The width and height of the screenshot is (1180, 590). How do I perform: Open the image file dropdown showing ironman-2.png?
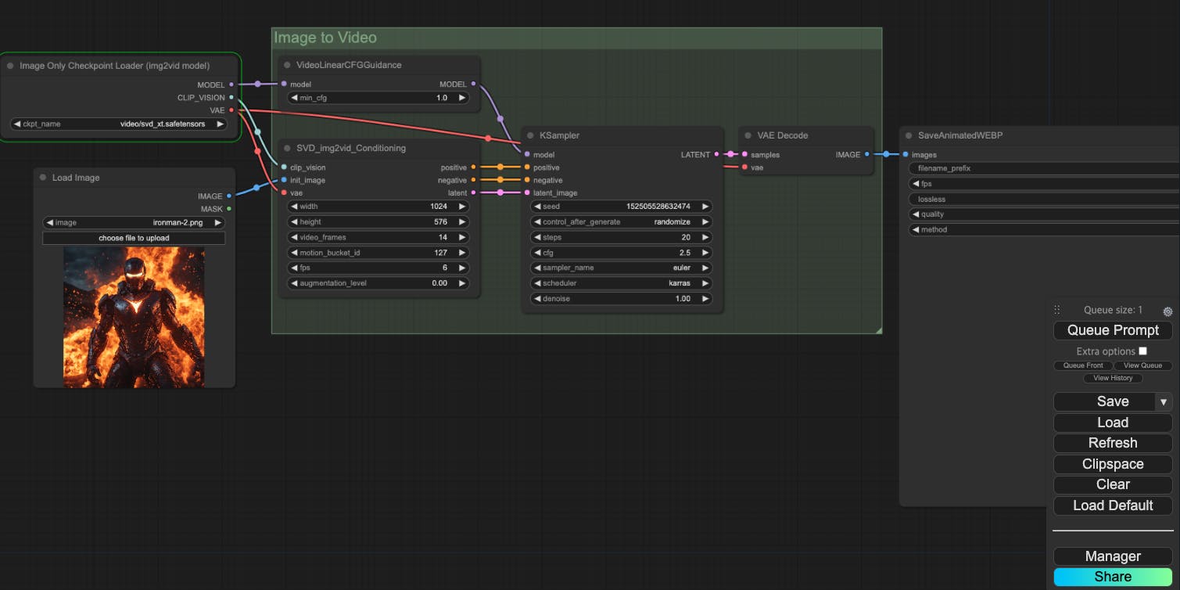point(134,222)
